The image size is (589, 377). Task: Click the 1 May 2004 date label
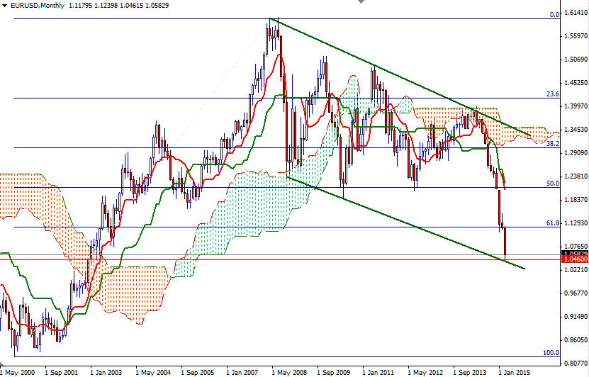(x=153, y=373)
